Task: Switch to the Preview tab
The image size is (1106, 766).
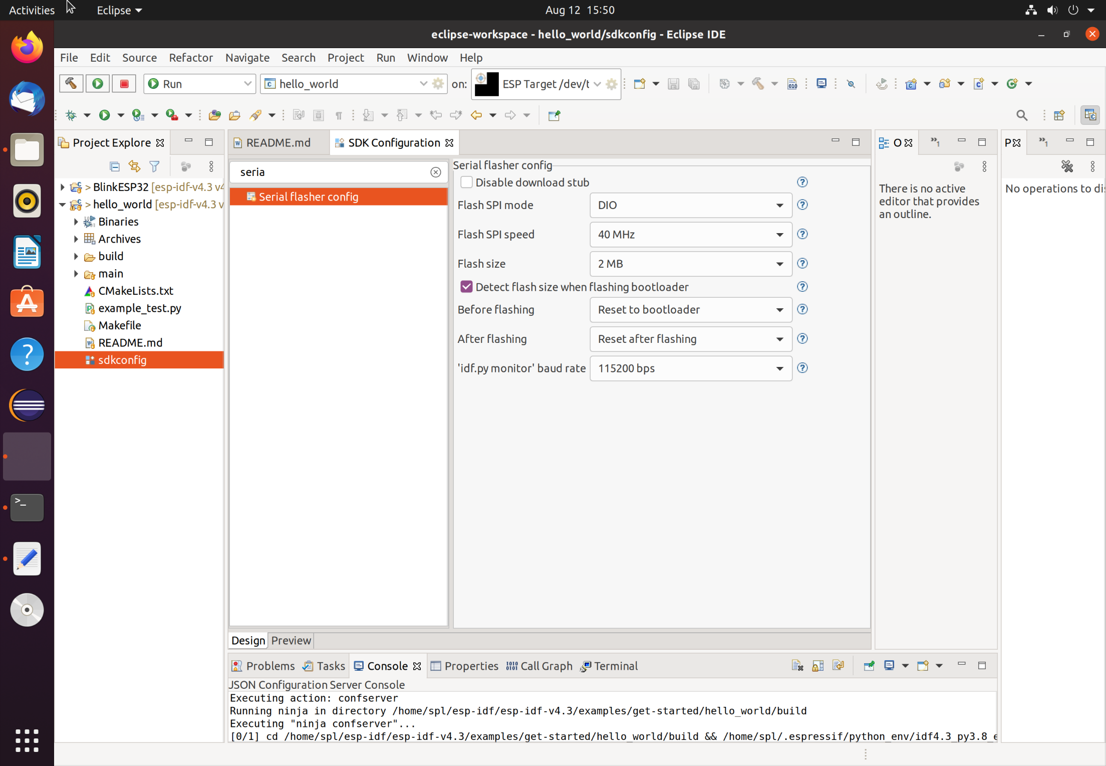Action: [x=291, y=640]
